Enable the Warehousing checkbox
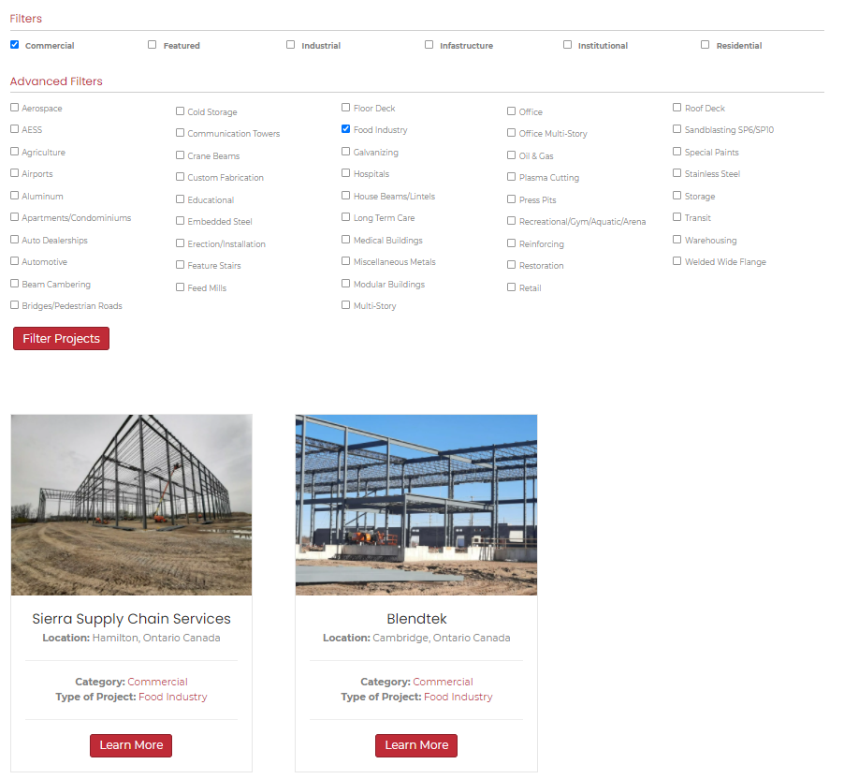 (x=677, y=240)
